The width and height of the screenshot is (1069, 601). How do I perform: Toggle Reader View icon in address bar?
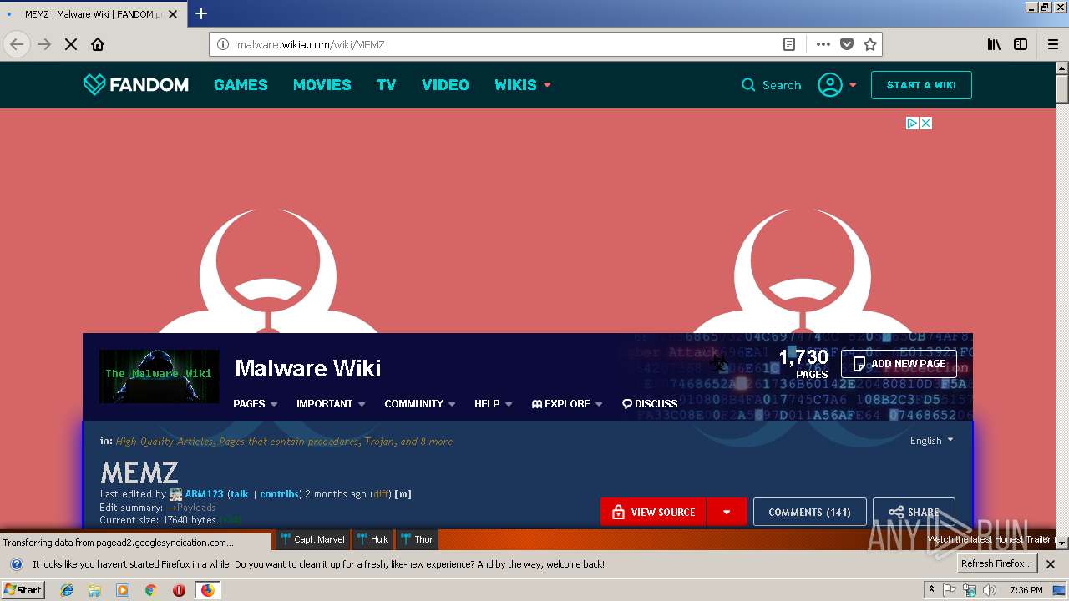pyautogui.click(x=789, y=44)
